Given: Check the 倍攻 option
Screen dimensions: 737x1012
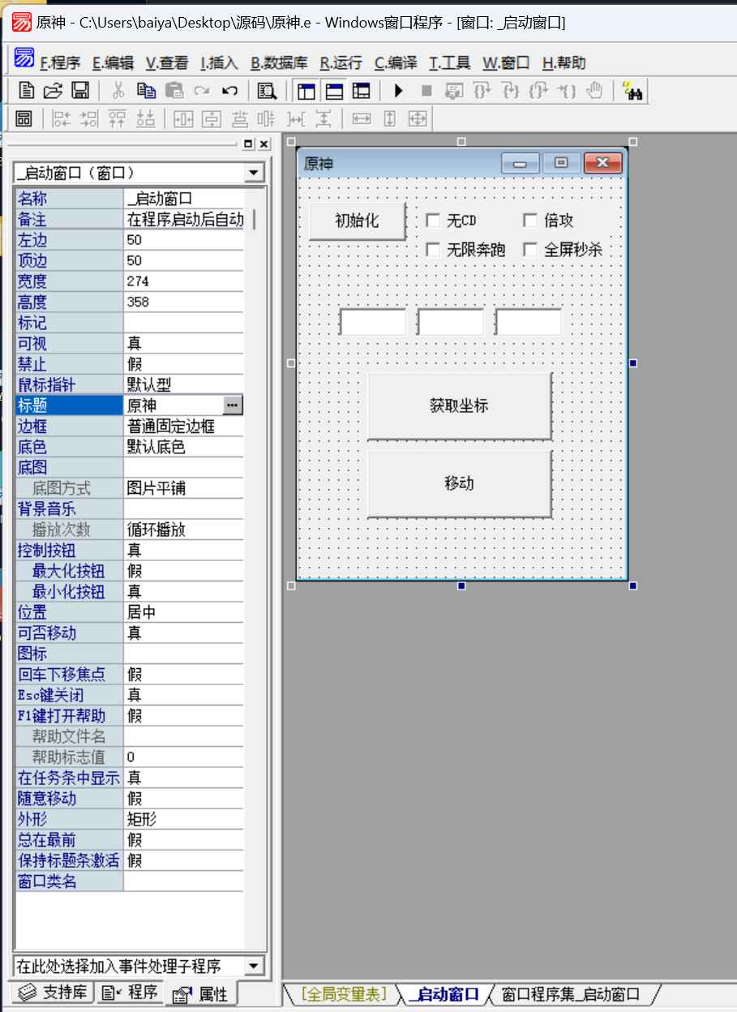Looking at the screenshot, I should click(x=530, y=220).
